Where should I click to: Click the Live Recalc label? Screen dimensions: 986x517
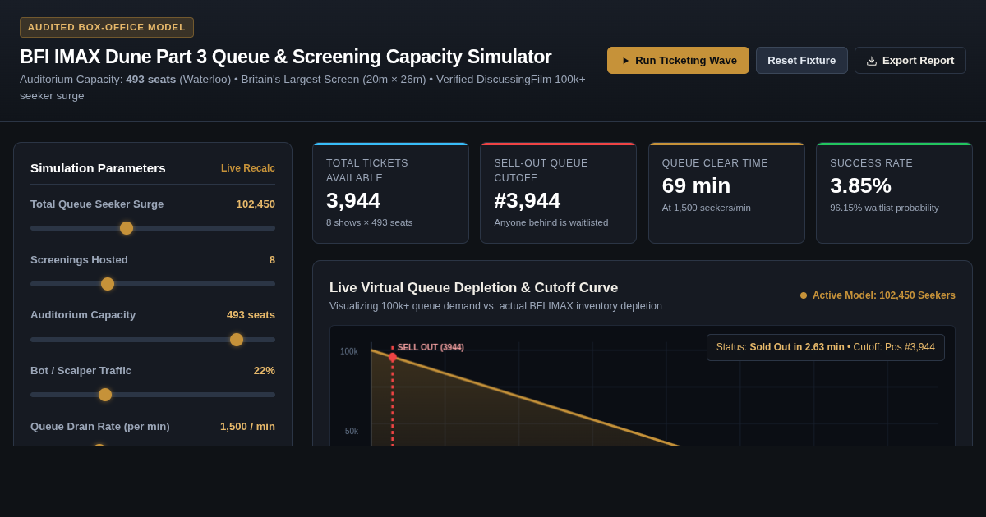coord(248,168)
